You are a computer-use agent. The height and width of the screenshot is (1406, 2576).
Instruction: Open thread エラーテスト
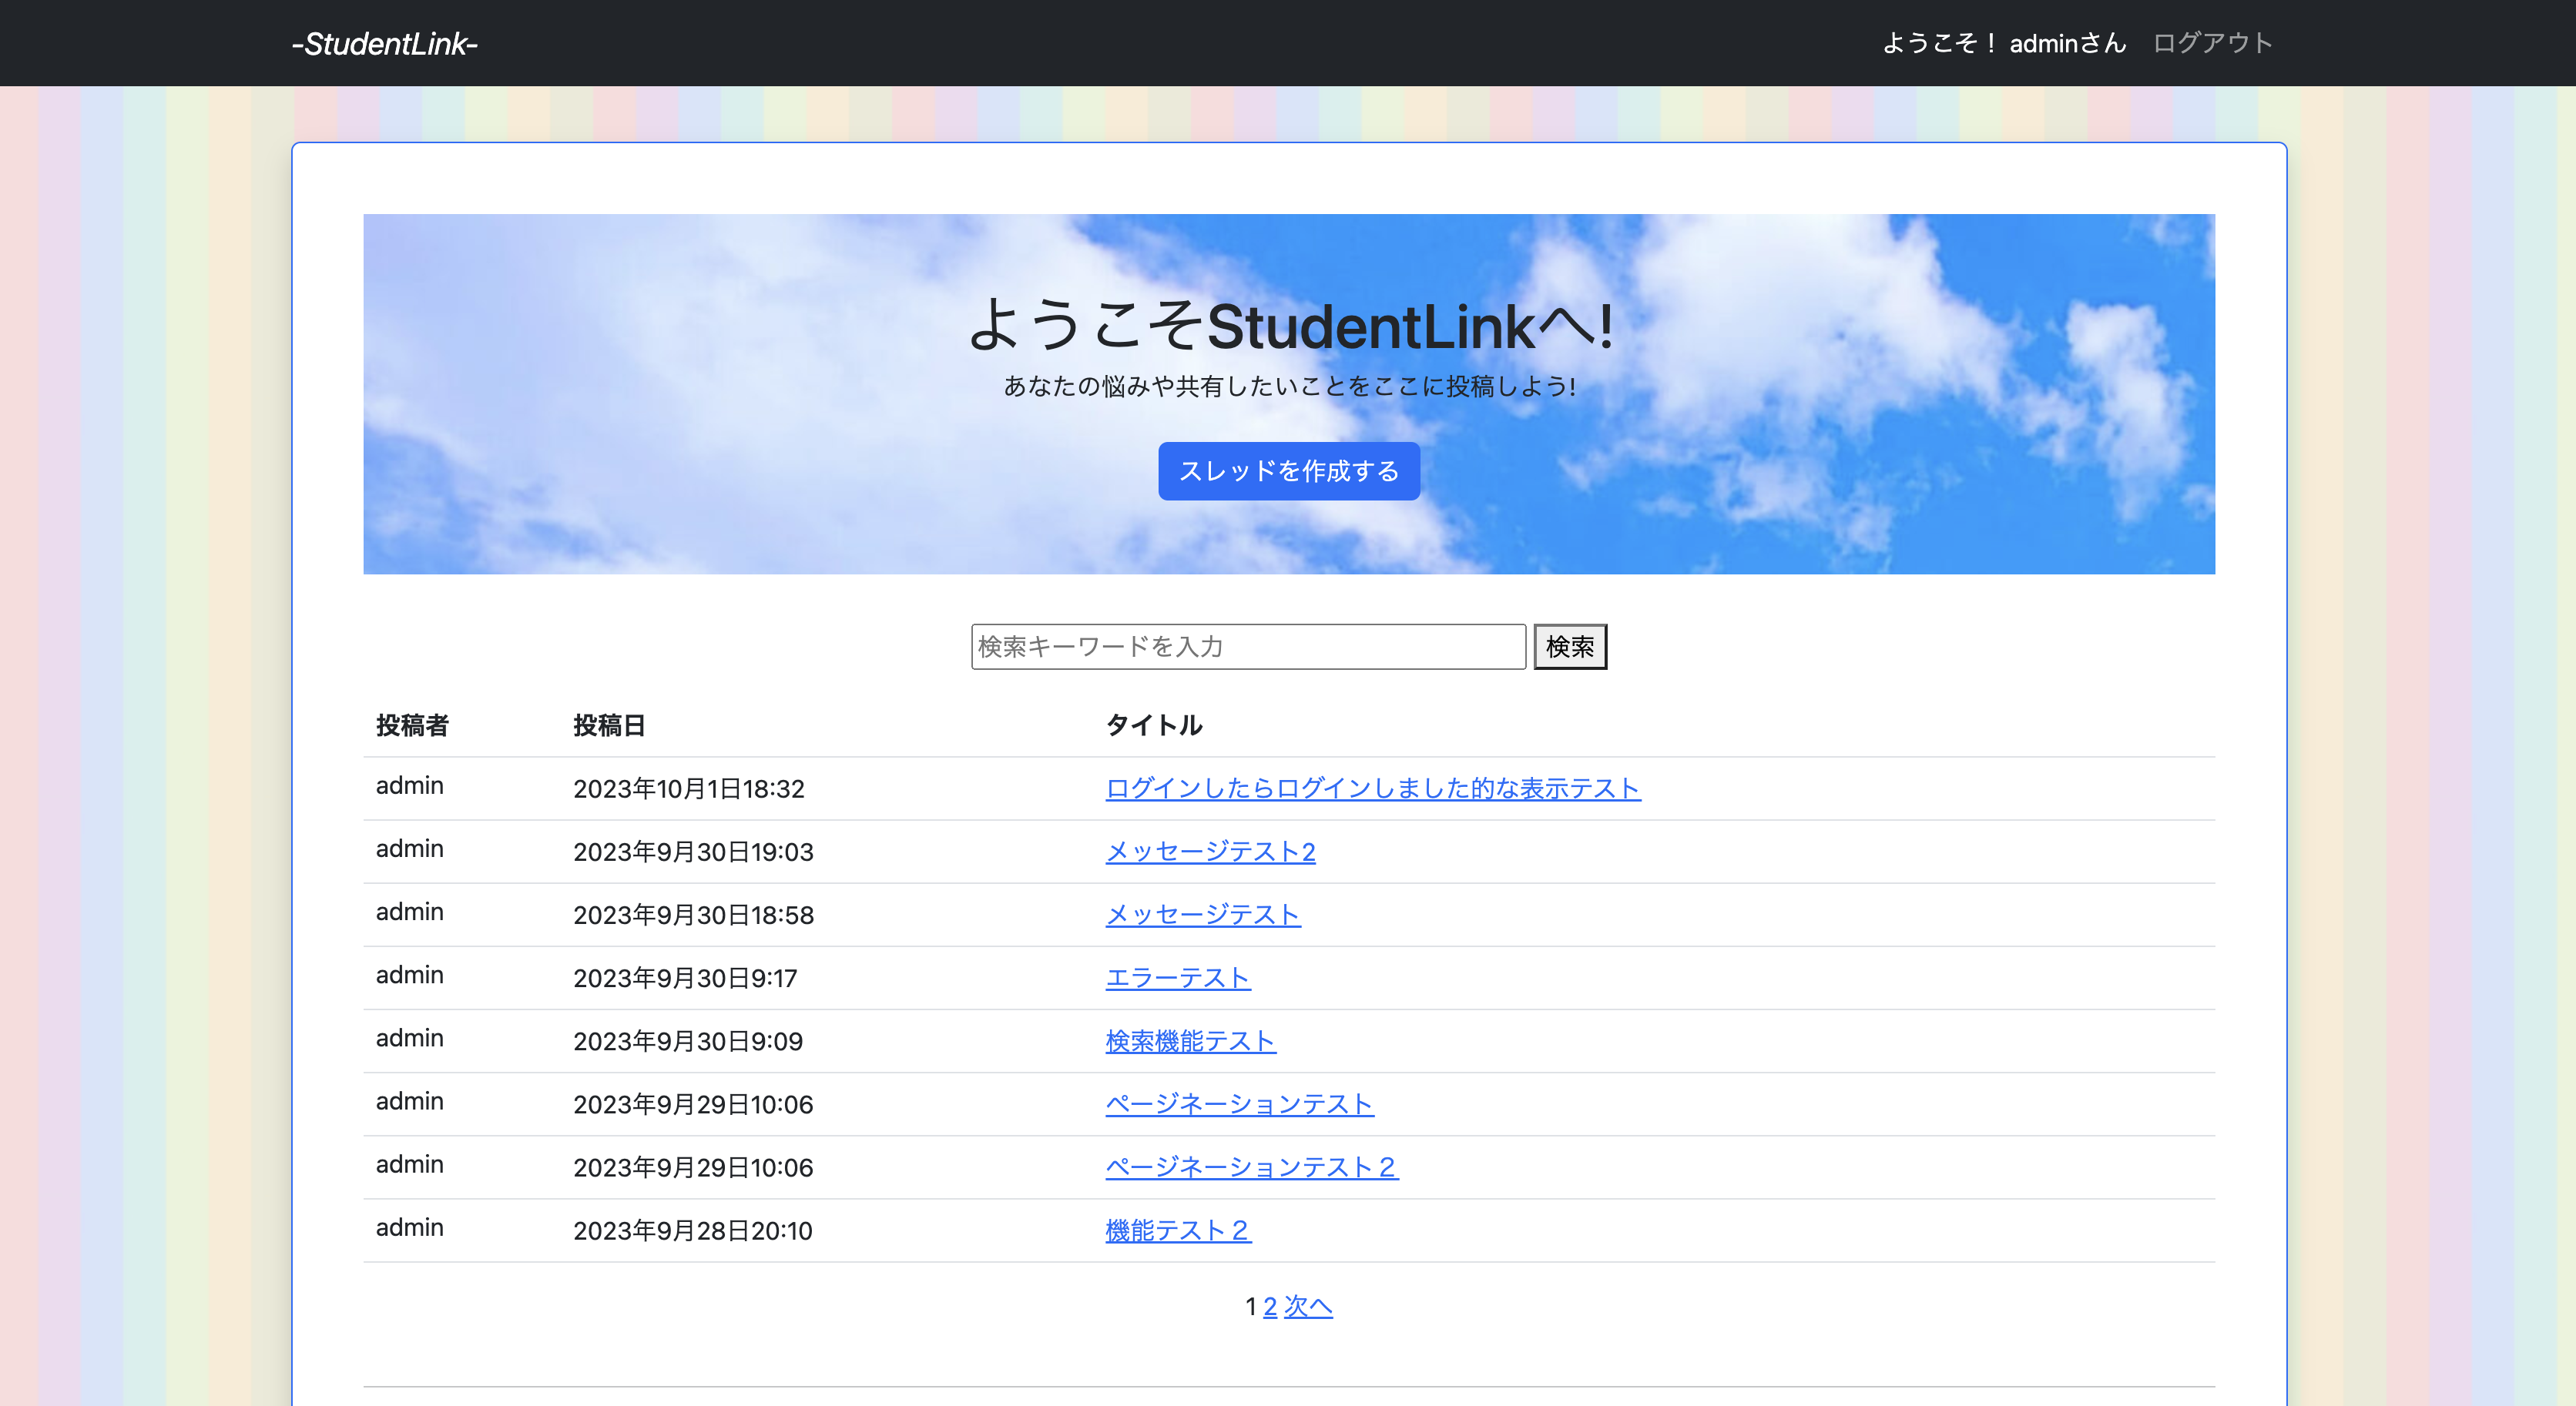(x=1177, y=979)
